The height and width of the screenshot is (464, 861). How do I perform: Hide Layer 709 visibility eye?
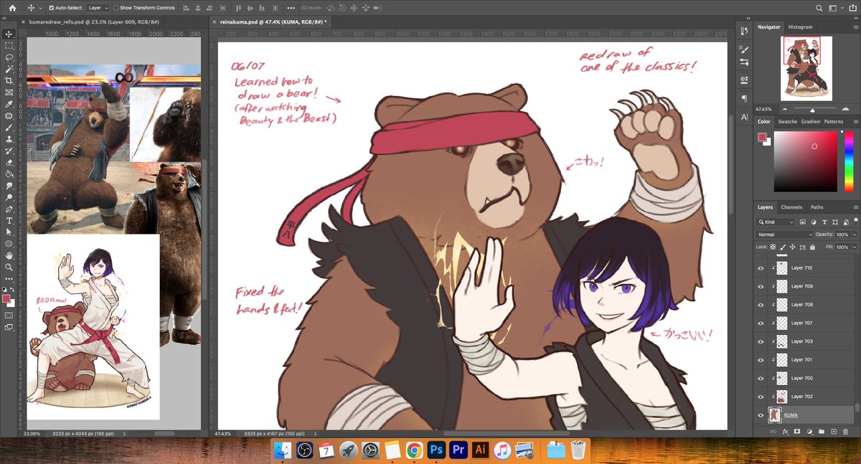click(761, 286)
